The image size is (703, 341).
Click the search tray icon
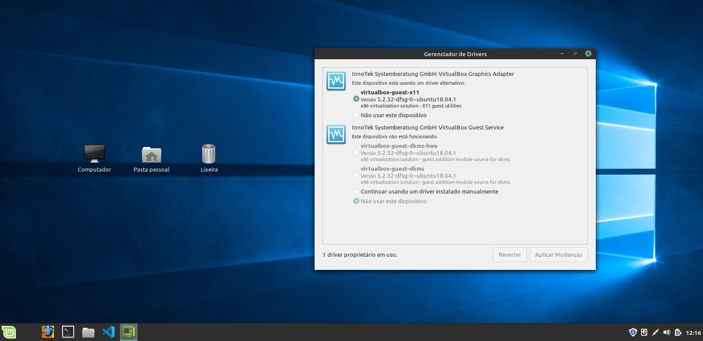(x=644, y=332)
